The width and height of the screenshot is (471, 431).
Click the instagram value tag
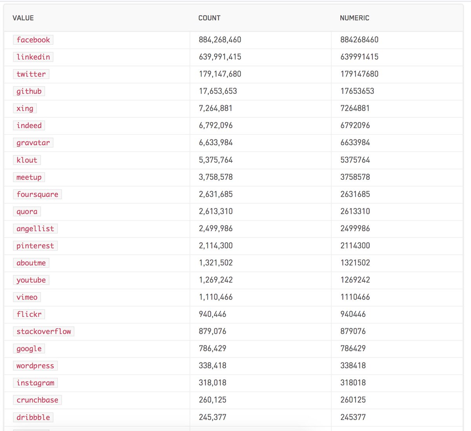[35, 383]
